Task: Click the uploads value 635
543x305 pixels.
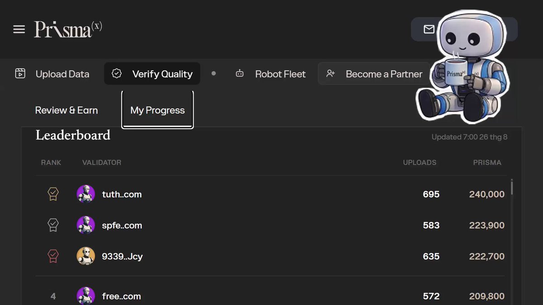Action: pyautogui.click(x=431, y=256)
